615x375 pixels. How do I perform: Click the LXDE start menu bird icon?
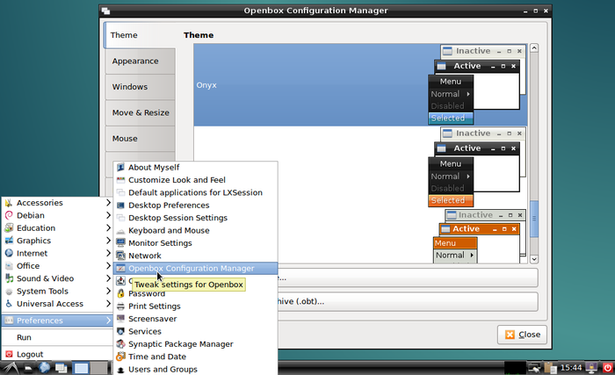pyautogui.click(x=10, y=368)
